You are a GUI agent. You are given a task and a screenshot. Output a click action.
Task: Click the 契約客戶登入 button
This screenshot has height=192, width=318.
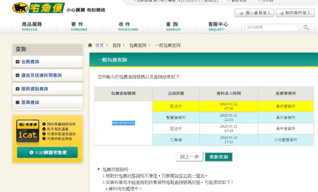point(295,13)
